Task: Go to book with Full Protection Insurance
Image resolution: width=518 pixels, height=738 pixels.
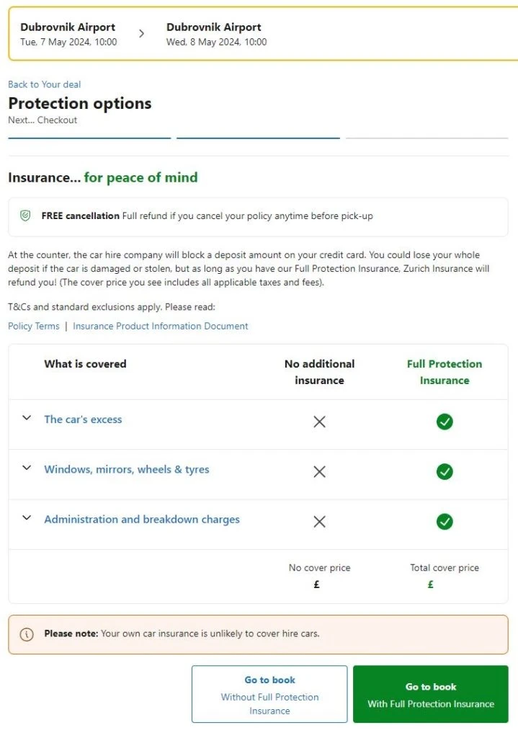Action: click(431, 694)
